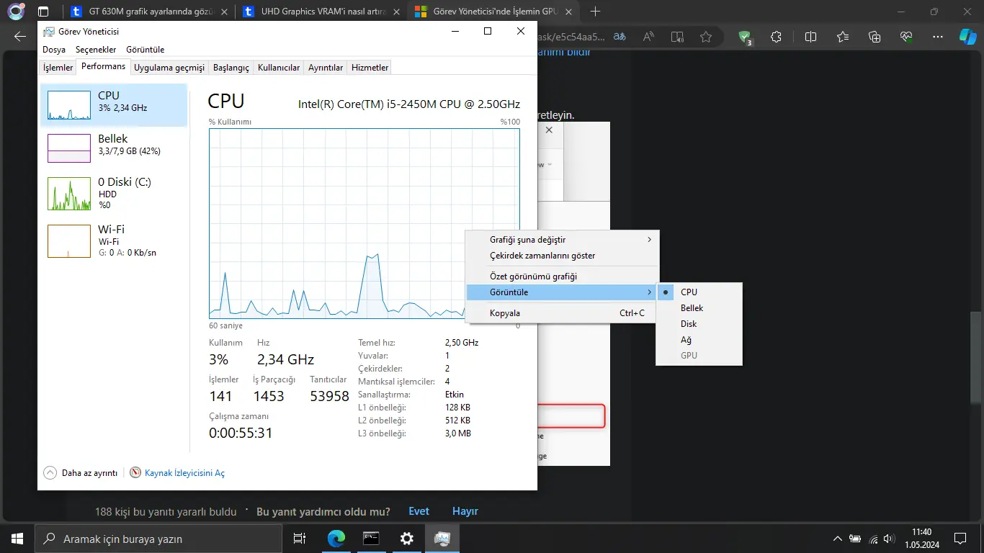Viewport: 984px width, 553px height.
Task: Click the split screen icon in Edge
Action: pos(810,37)
